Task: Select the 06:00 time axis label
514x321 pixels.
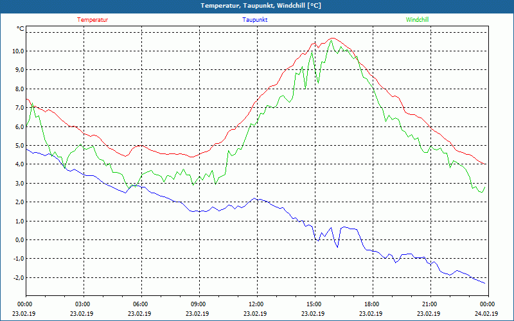Action: tap(141, 304)
